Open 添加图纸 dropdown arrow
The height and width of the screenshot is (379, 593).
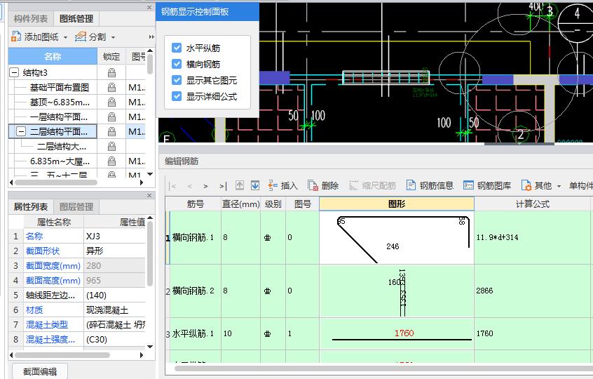pos(65,37)
